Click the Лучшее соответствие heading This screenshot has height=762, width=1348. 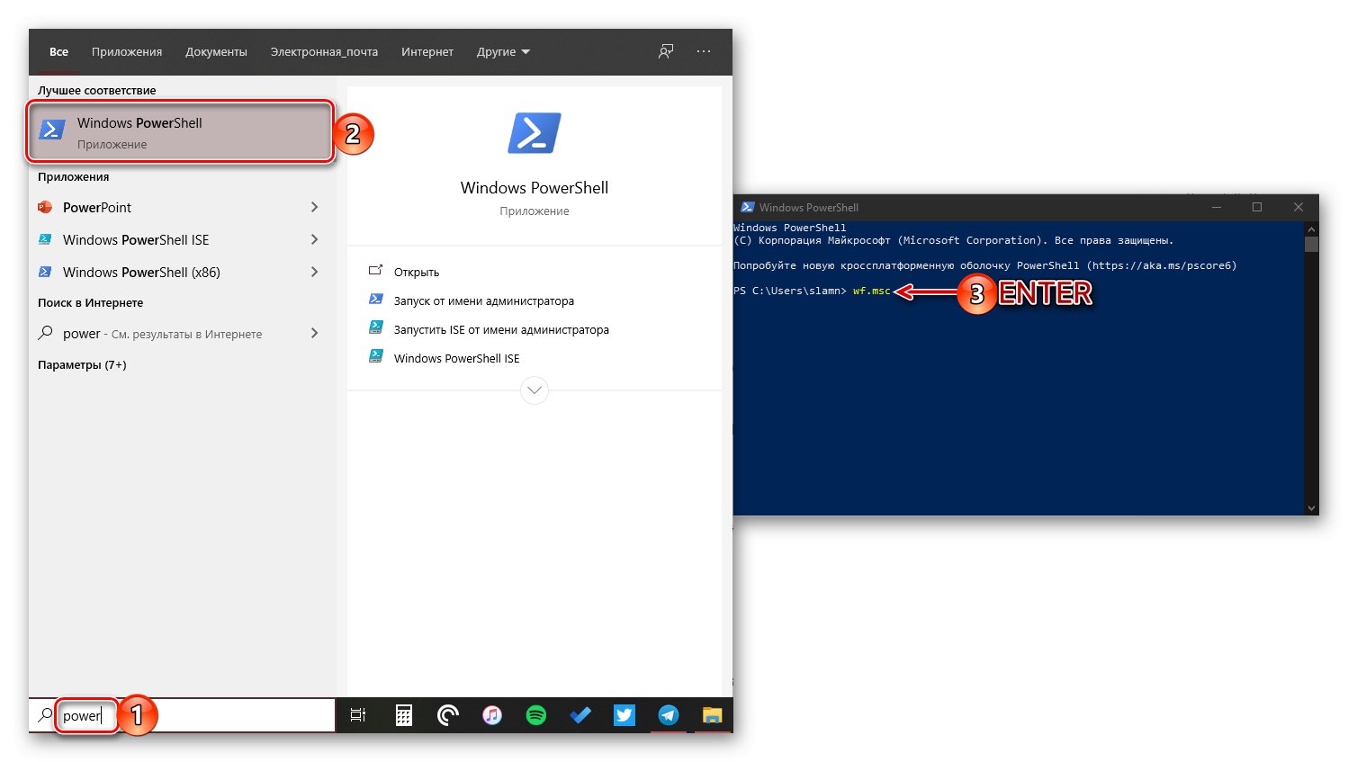[x=96, y=90]
